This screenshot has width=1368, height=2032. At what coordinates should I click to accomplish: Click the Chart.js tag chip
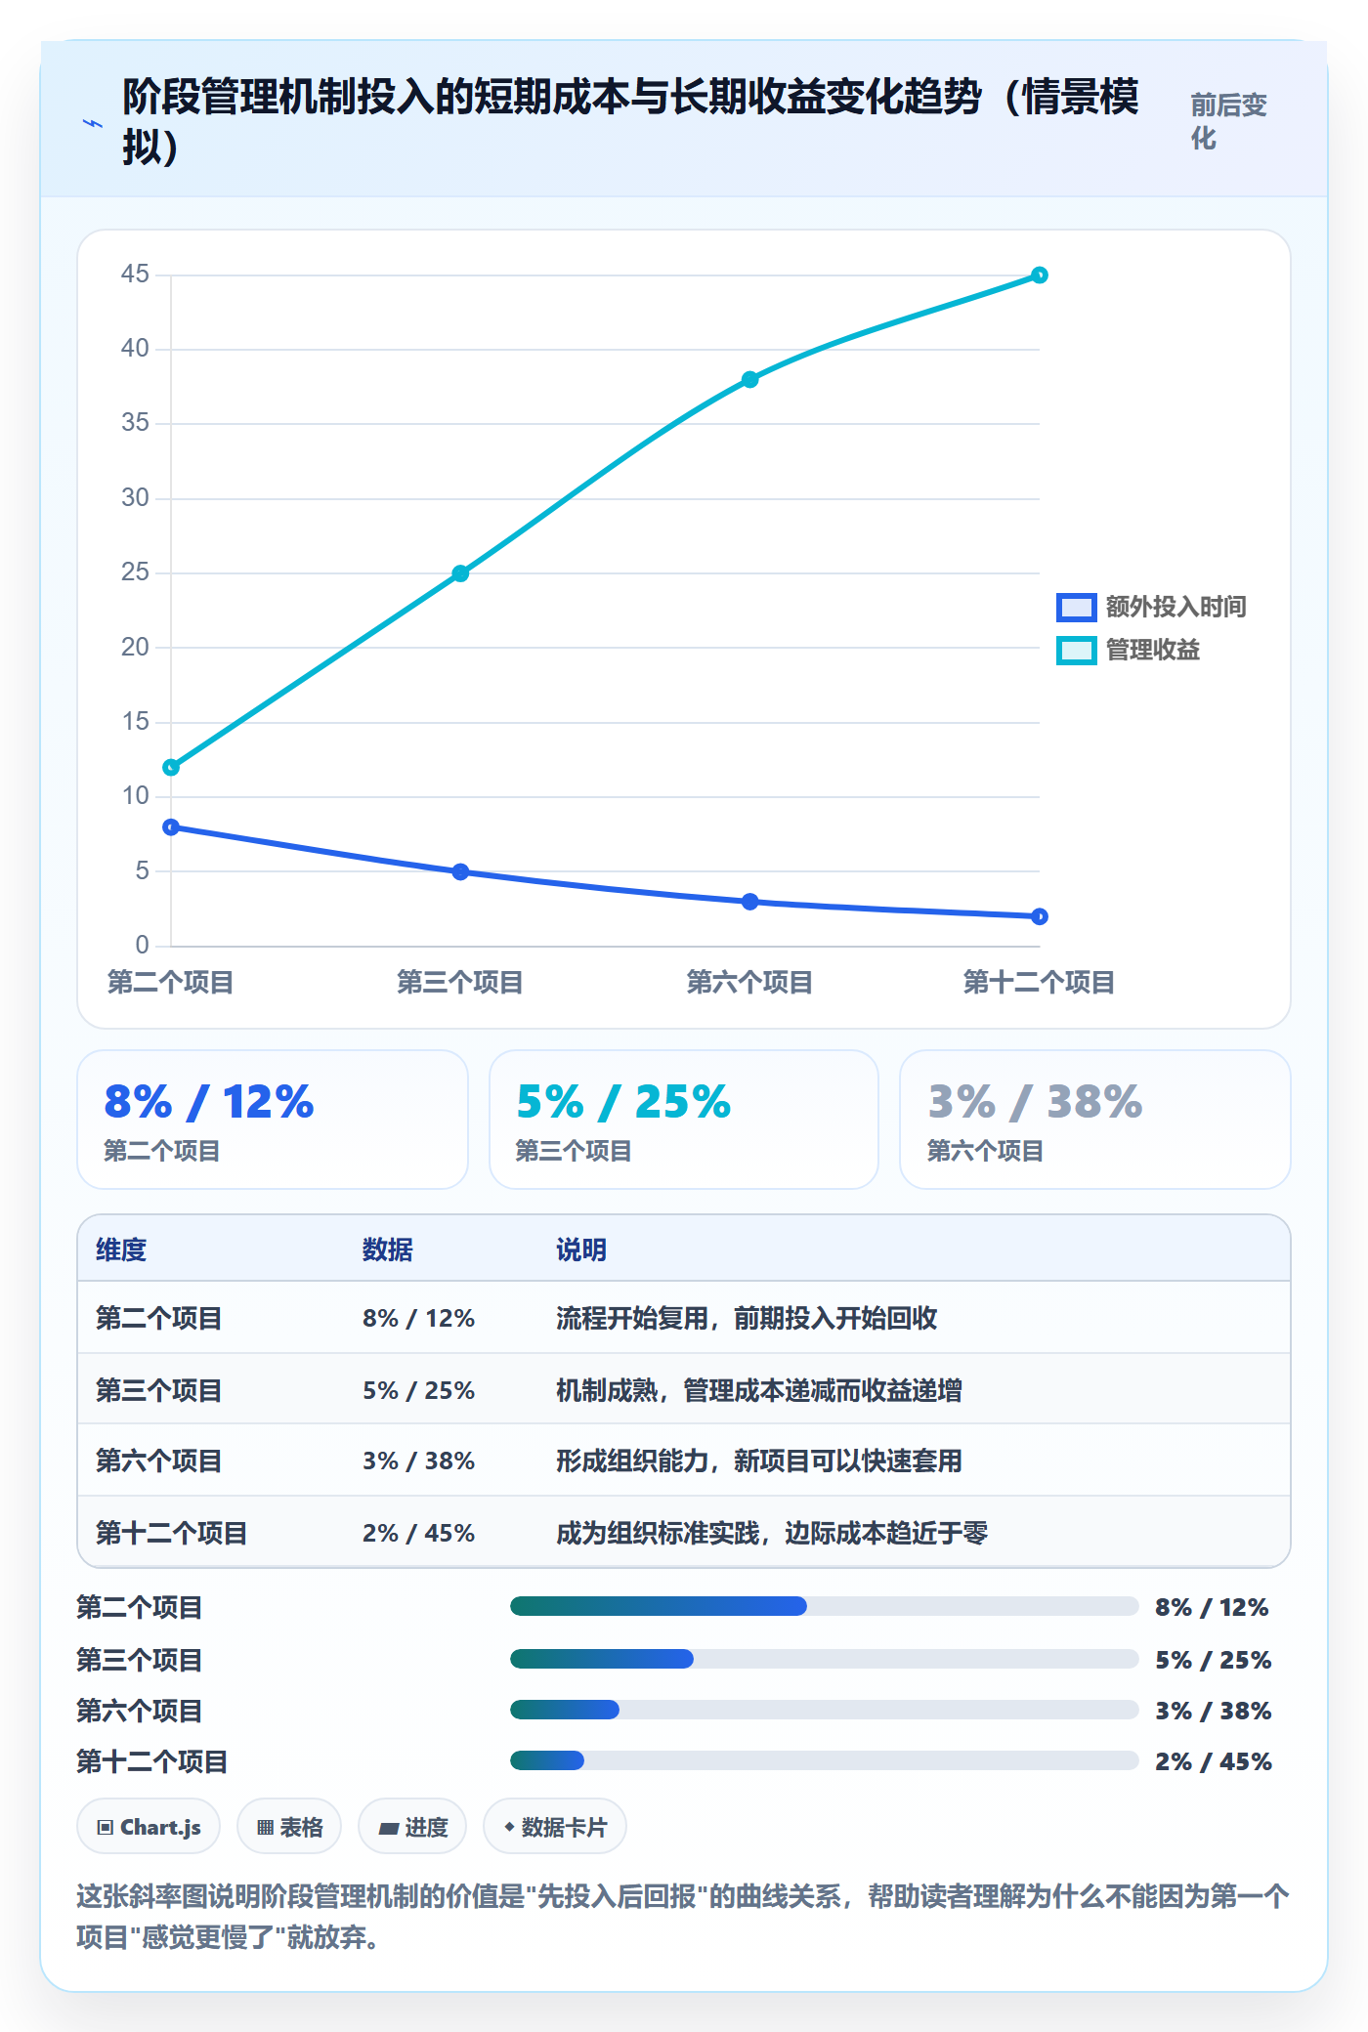pos(149,1826)
